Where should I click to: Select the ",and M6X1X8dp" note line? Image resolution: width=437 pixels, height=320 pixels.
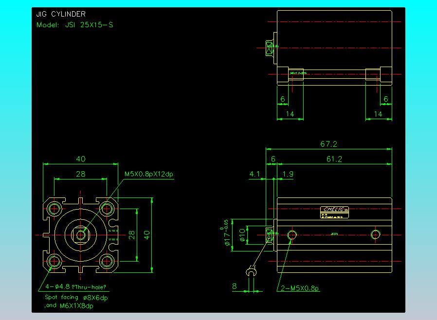point(69,305)
